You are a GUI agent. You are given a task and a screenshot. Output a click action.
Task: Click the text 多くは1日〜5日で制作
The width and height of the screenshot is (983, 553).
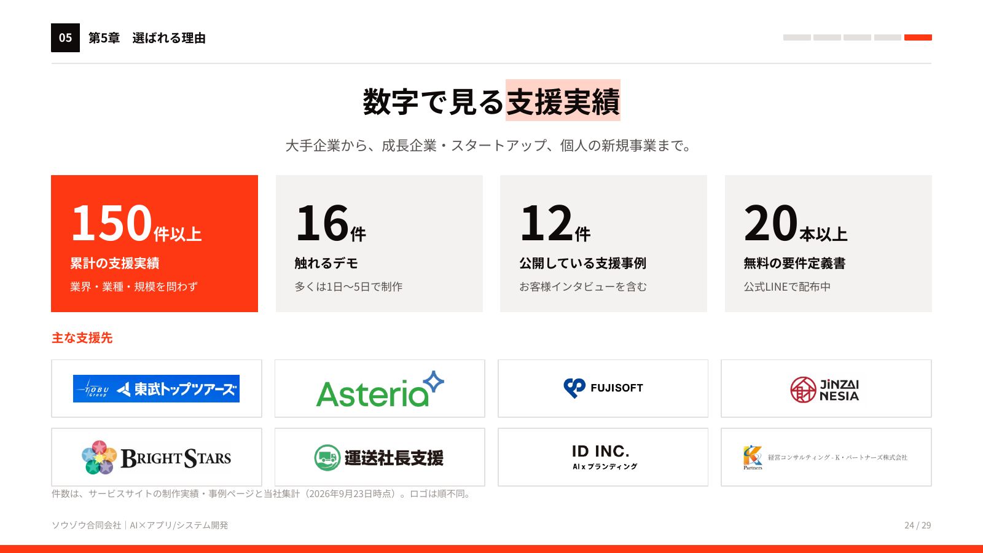click(x=348, y=287)
